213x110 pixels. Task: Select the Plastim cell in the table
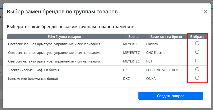[166, 44]
